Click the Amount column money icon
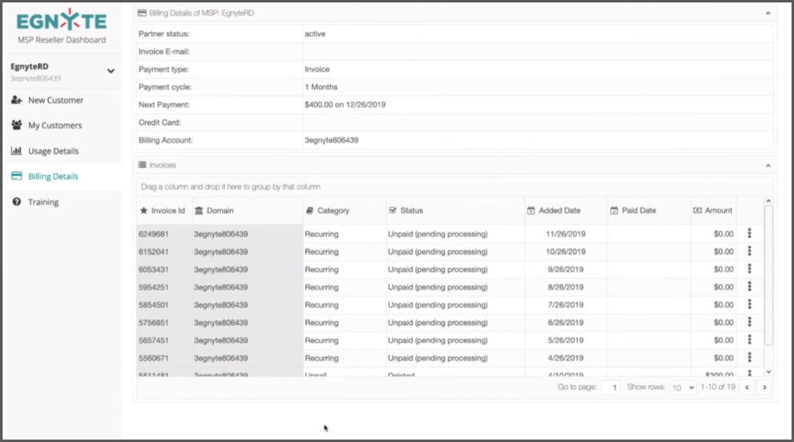Viewport: 794px width, 442px height. [x=697, y=210]
